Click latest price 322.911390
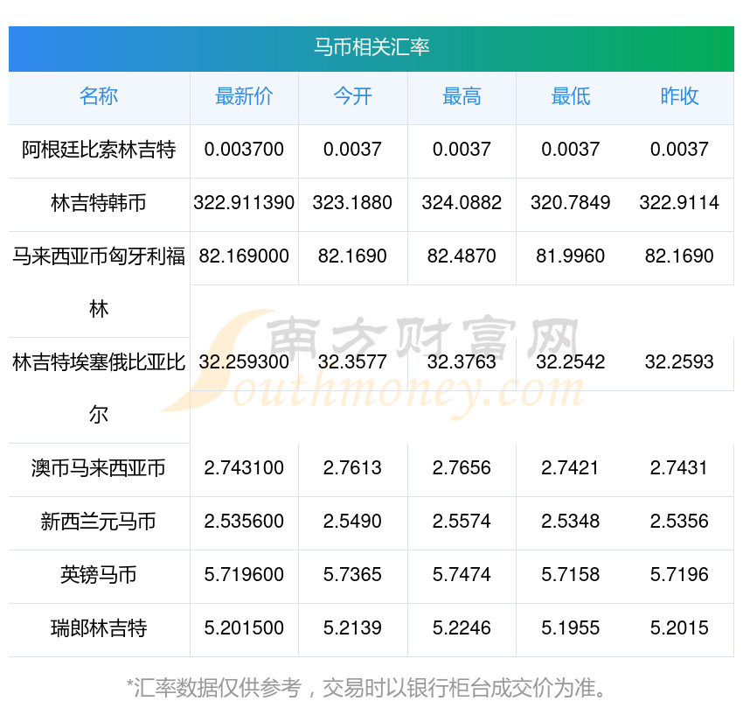 (244, 203)
